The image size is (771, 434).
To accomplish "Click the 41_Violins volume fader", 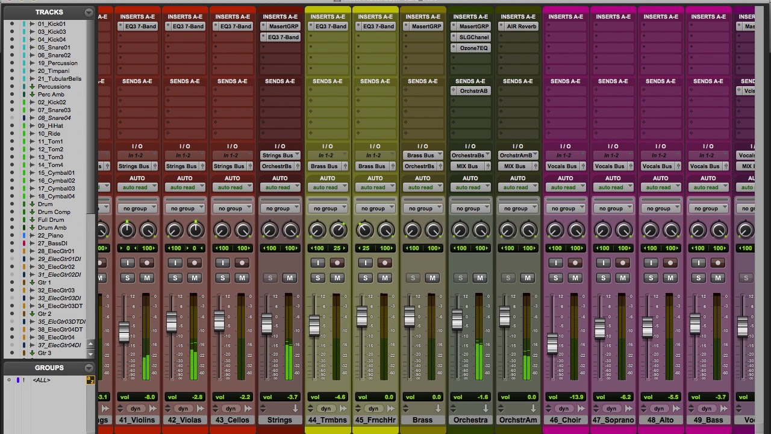I will (124, 333).
